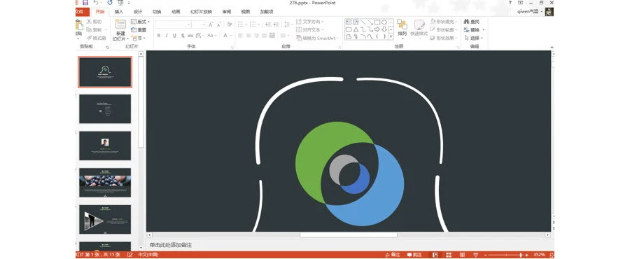630x259 pixels.
Task: Open the font size combo box
Action: click(199, 25)
